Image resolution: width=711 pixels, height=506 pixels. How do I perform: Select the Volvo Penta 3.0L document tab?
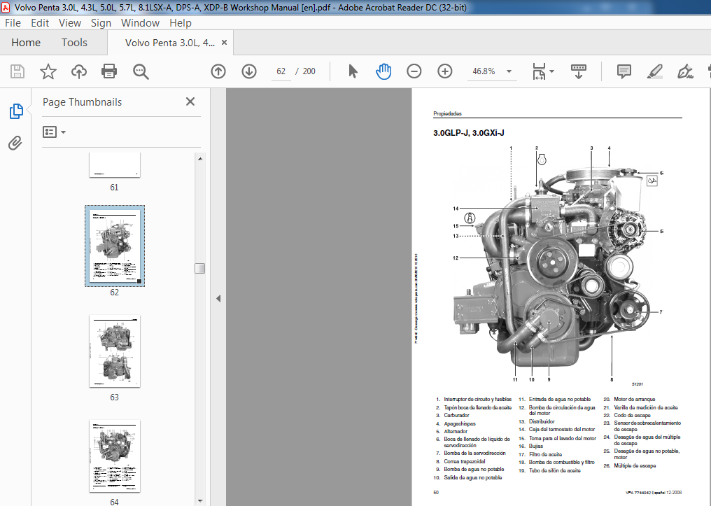[x=170, y=43]
